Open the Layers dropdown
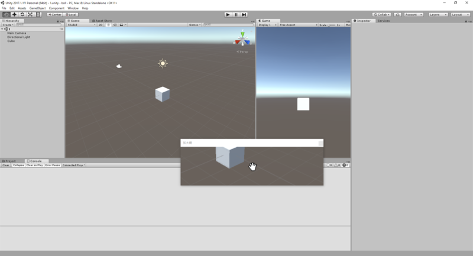Viewport: 473px width, 256px height. (438, 14)
